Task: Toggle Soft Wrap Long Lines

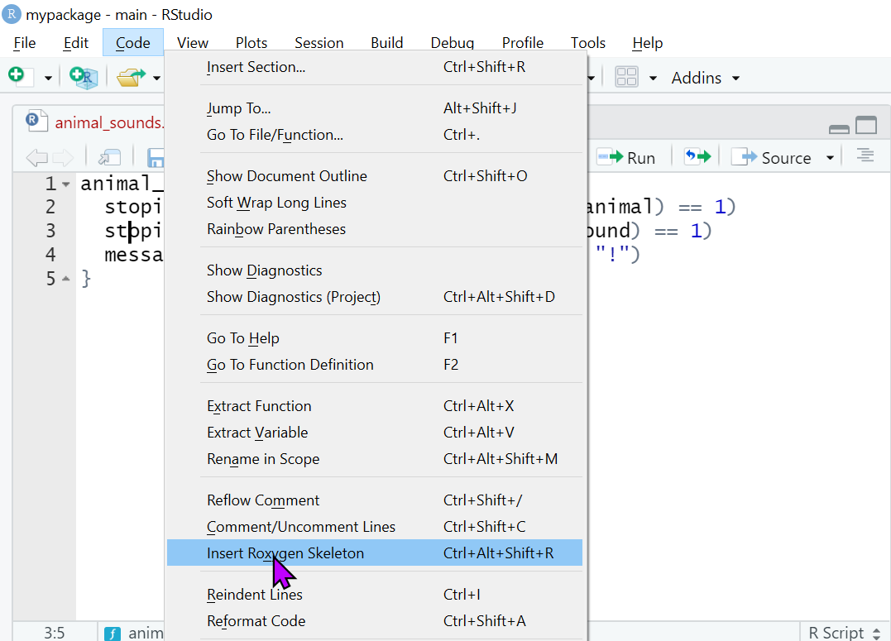Action: click(x=276, y=203)
